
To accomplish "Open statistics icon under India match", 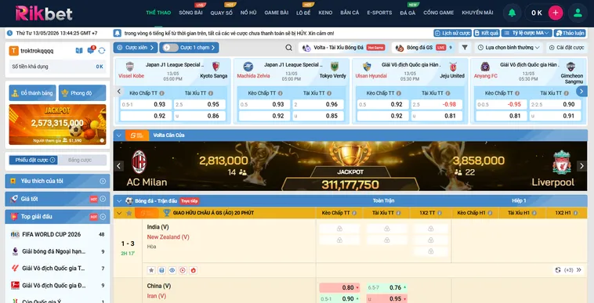I will [x=161, y=270].
